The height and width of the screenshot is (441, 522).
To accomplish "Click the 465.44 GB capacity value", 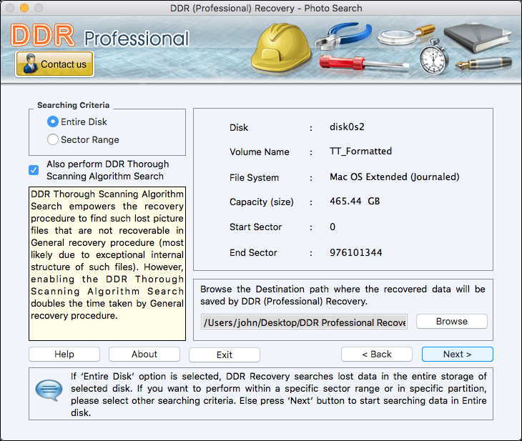I will (355, 201).
